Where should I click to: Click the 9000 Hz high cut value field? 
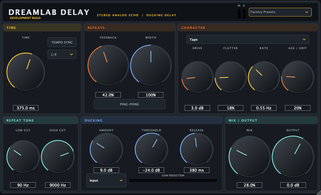58,185
